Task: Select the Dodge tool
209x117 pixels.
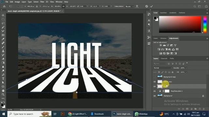Action: pyautogui.click(x=3, y=71)
